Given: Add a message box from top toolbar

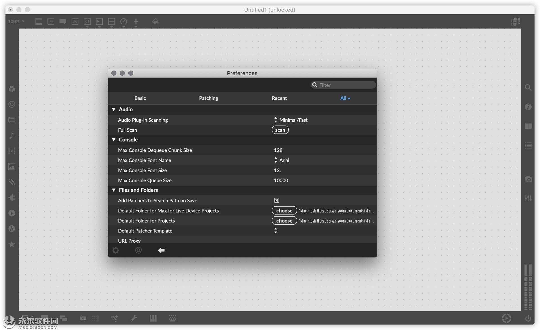Looking at the screenshot, I should click(51, 21).
